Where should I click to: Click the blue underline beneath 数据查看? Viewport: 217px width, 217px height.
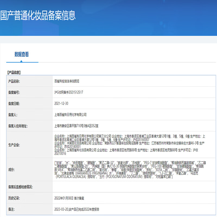22,61
